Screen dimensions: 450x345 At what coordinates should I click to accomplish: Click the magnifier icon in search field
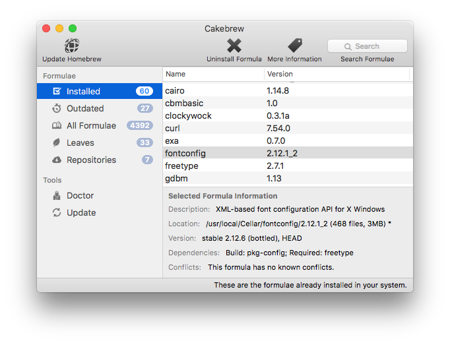point(348,46)
